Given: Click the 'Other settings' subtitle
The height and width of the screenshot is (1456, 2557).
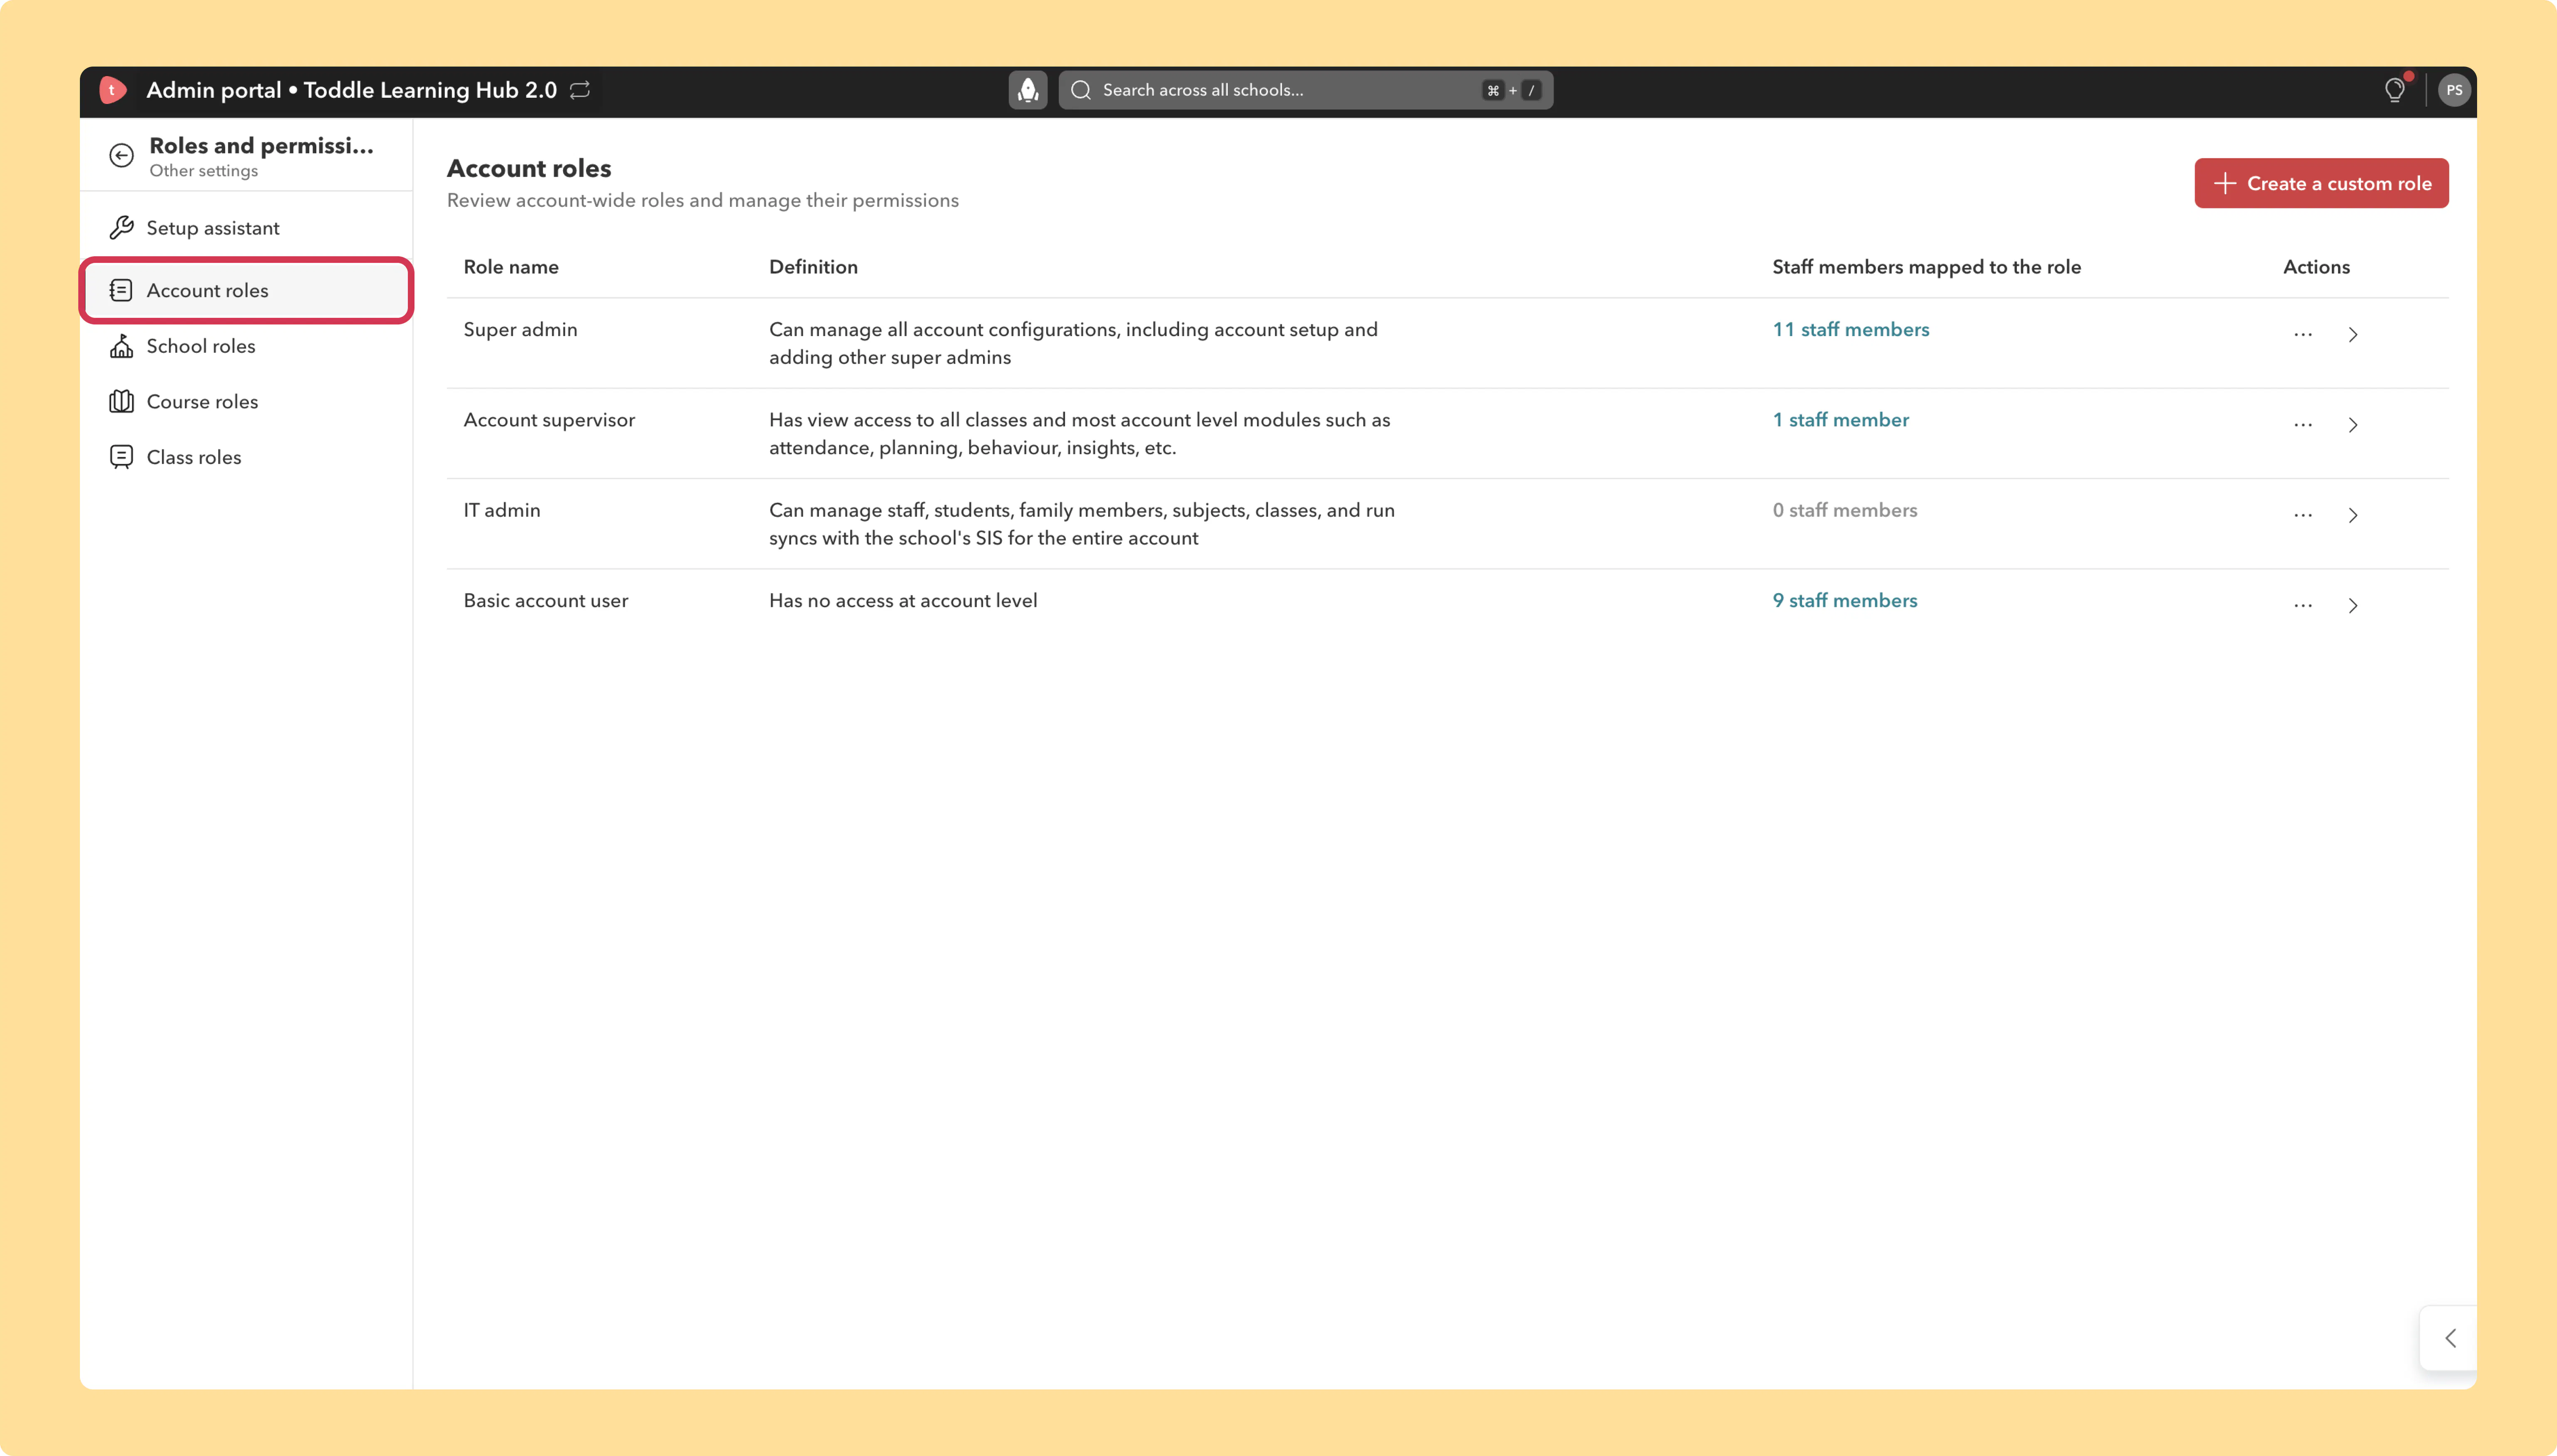Looking at the screenshot, I should [x=204, y=171].
